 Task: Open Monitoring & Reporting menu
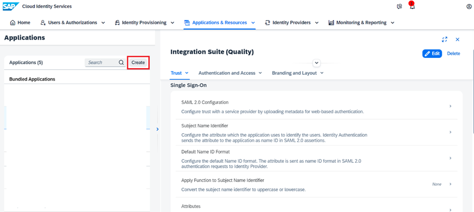(x=361, y=23)
